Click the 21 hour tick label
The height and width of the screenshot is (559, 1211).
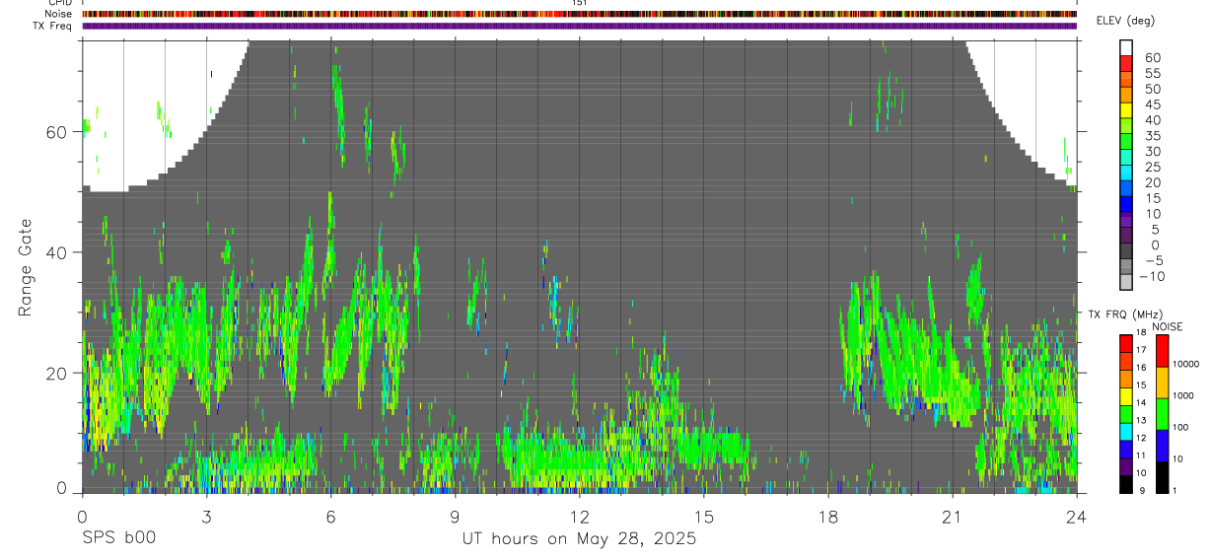tap(952, 516)
